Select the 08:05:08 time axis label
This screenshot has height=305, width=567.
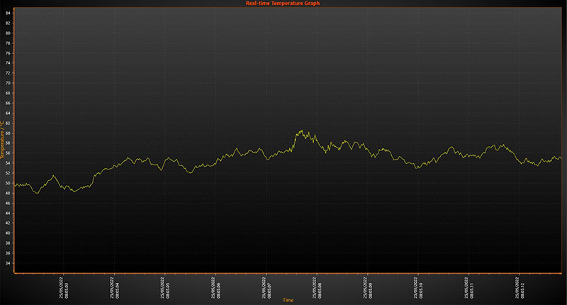317,288
